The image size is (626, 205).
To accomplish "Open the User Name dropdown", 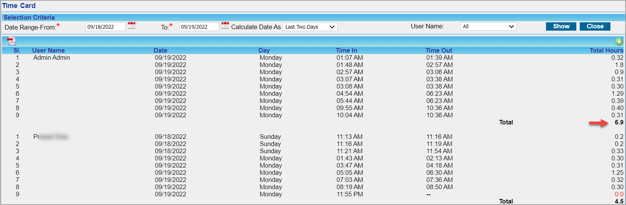I will pyautogui.click(x=488, y=26).
